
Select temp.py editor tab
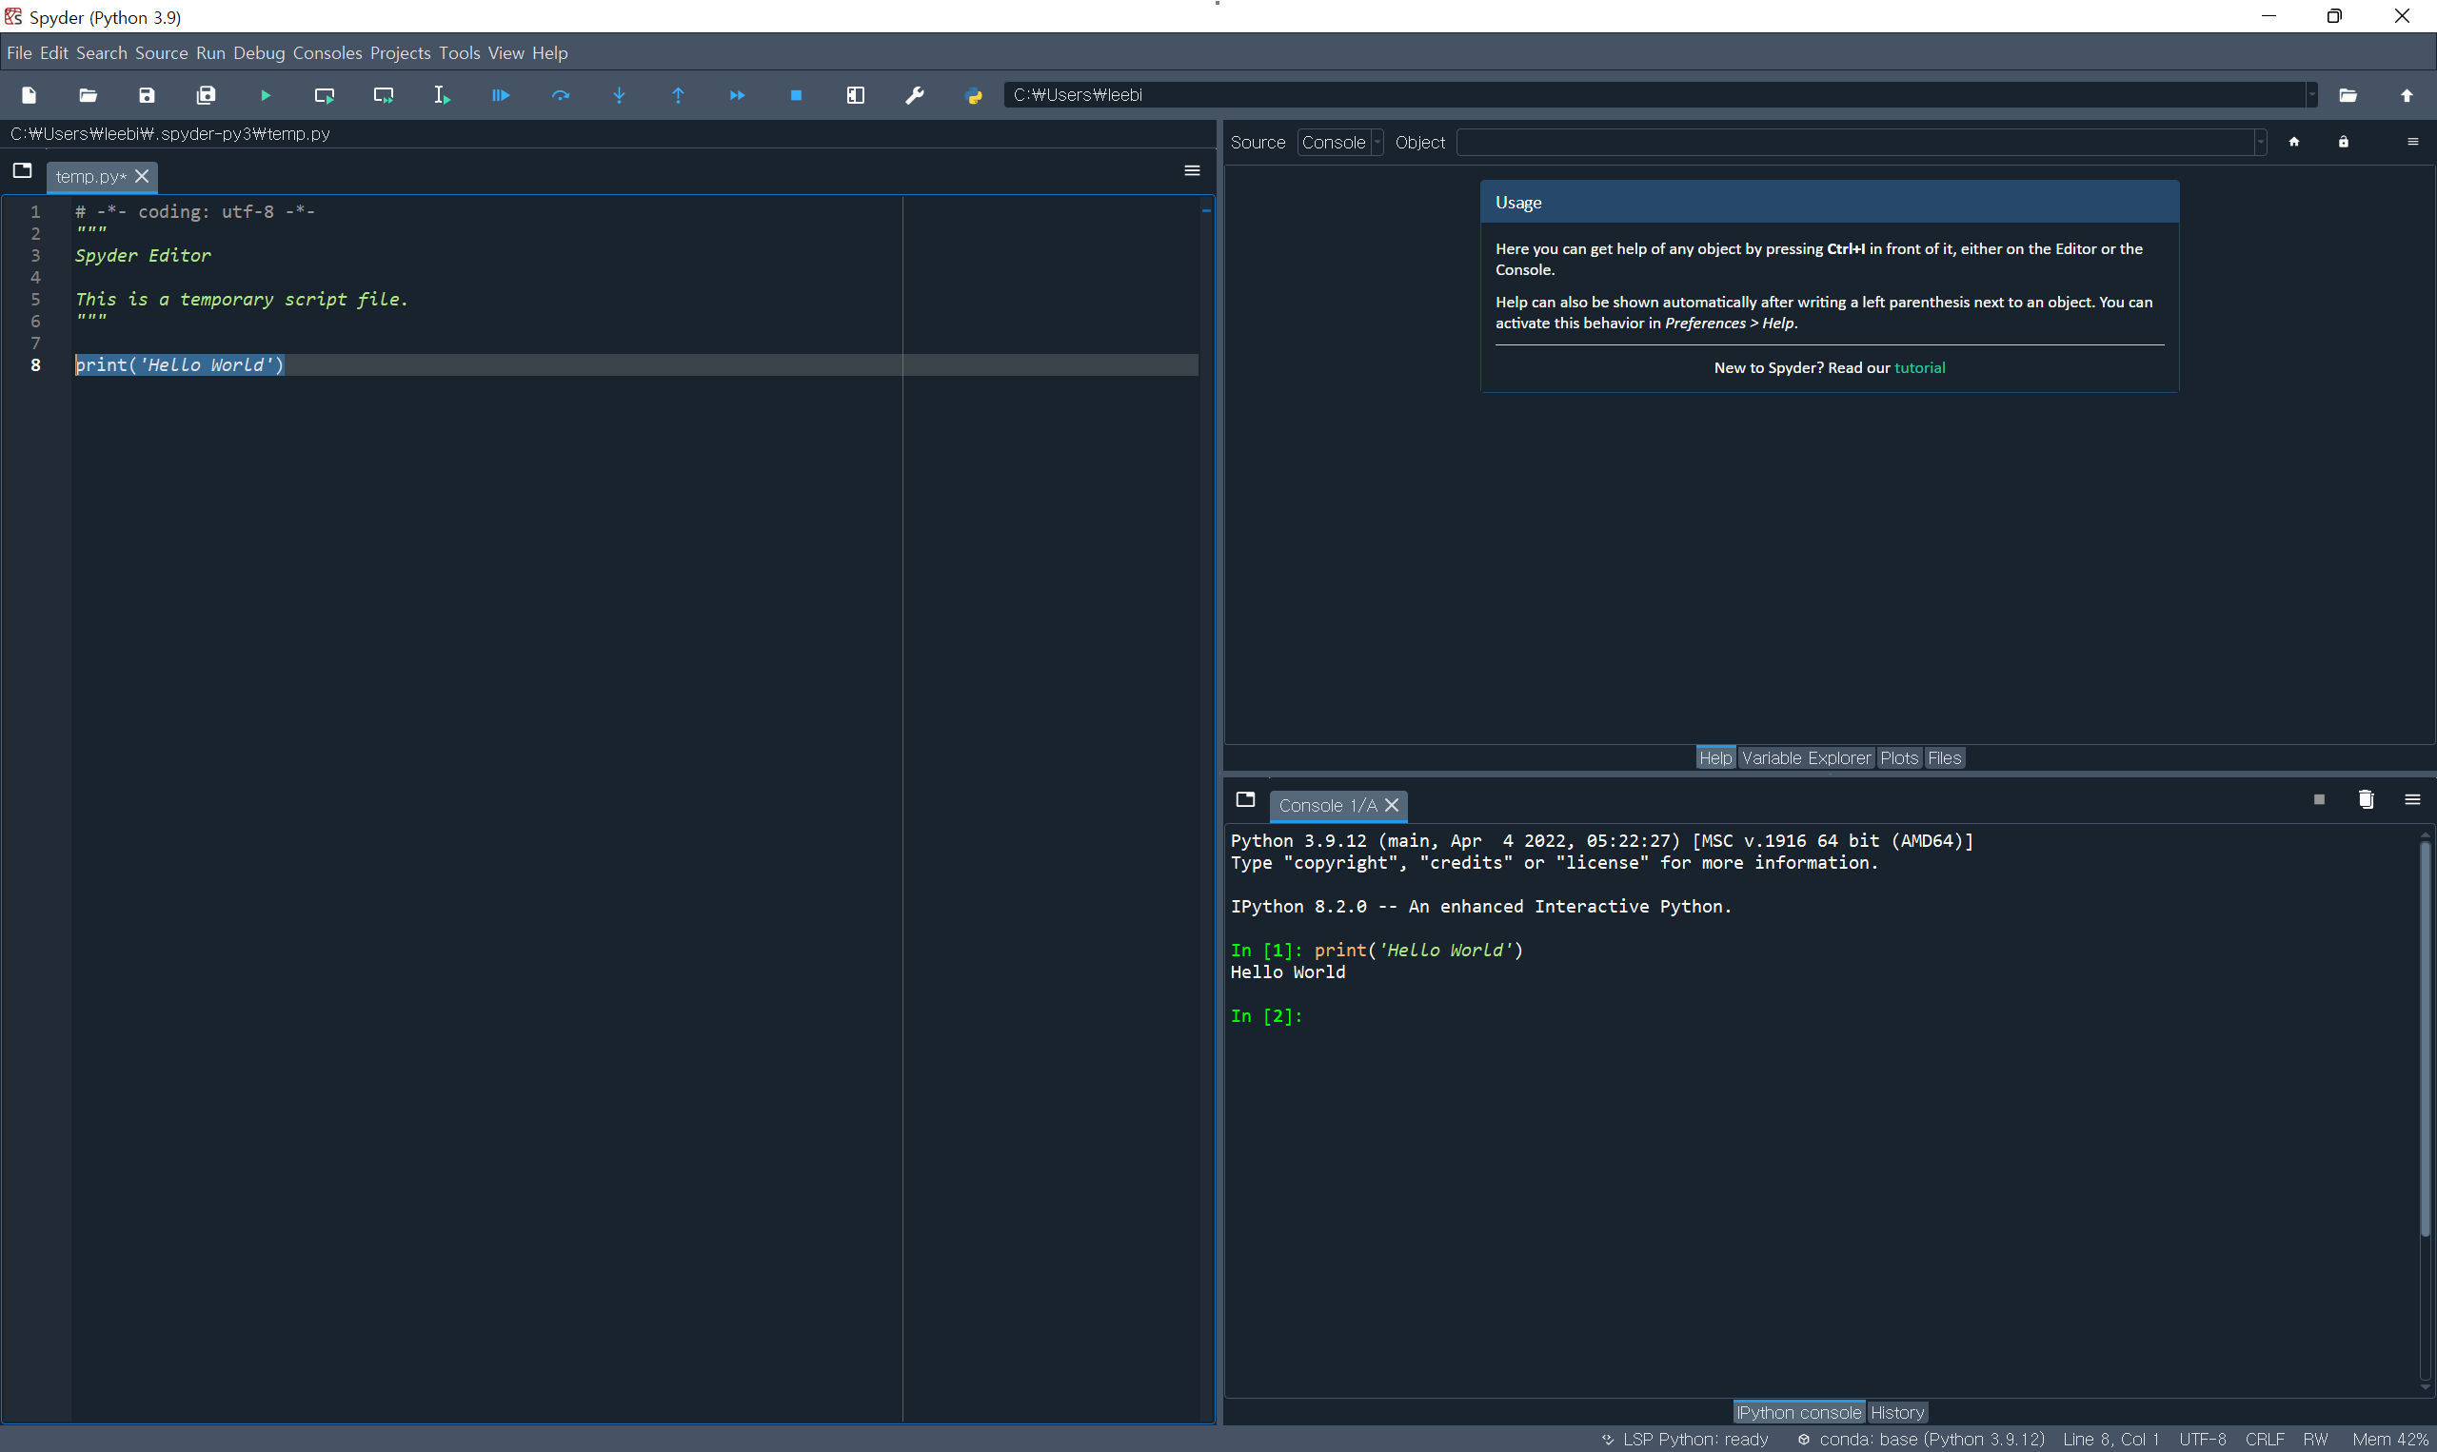click(90, 176)
